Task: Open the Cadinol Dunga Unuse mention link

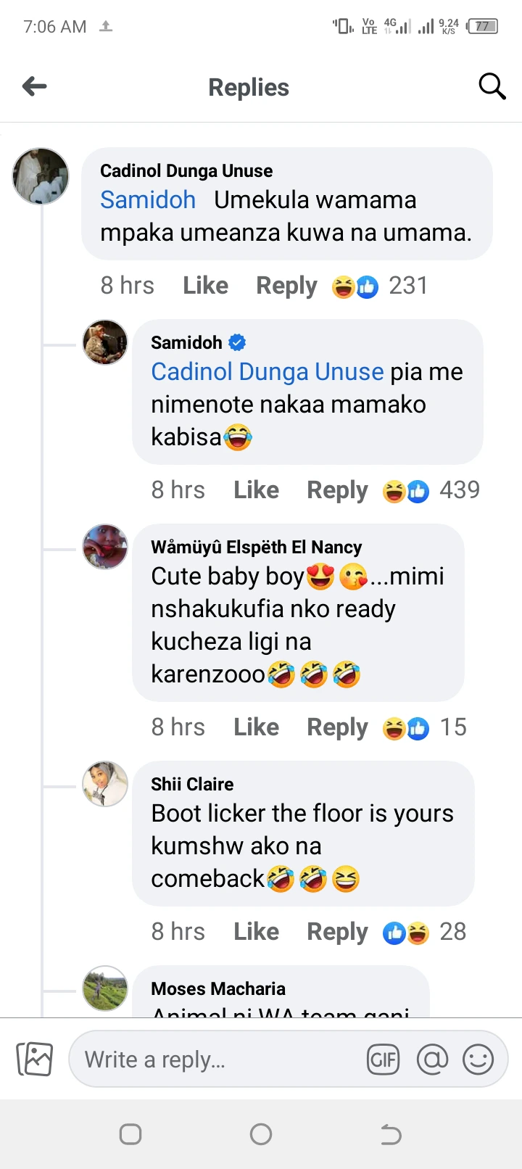Action: pos(267,372)
